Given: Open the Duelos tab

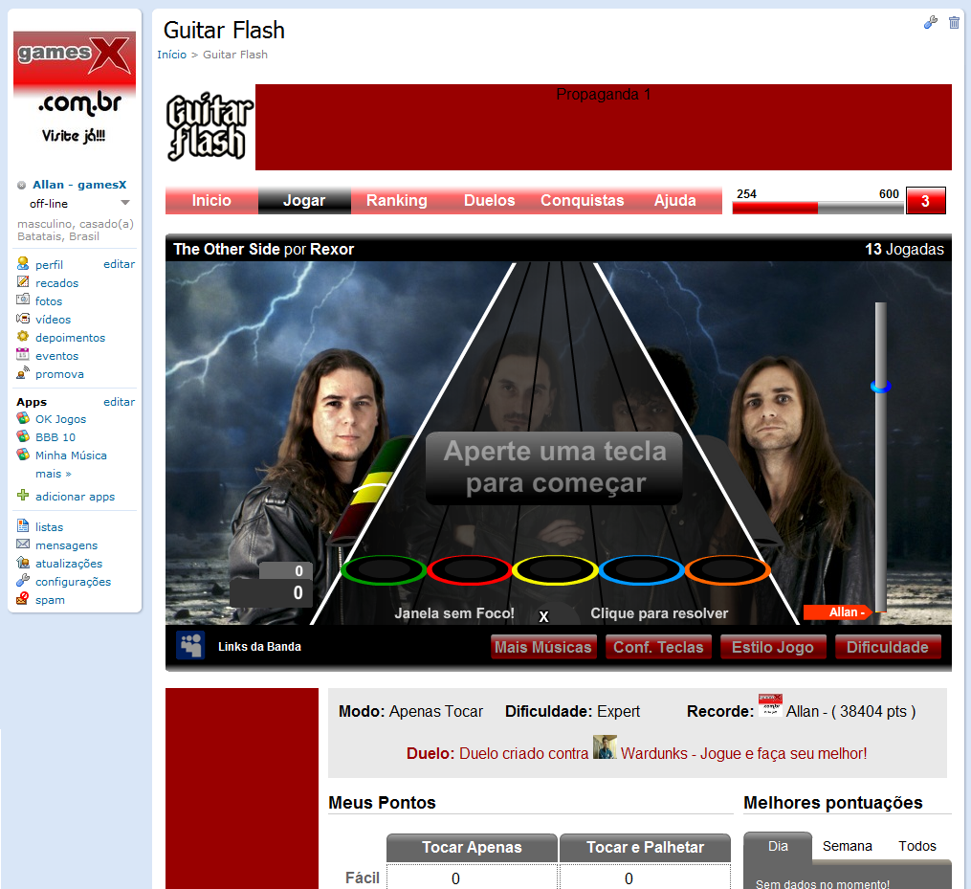Looking at the screenshot, I should click(489, 201).
